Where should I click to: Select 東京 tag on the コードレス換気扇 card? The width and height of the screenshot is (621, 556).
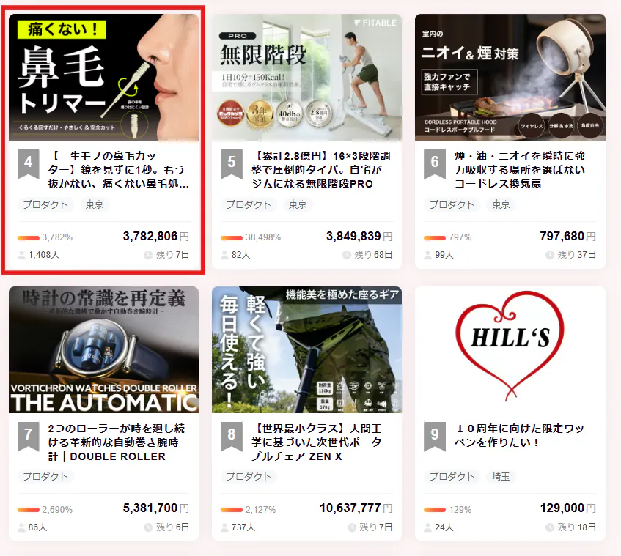(x=501, y=204)
